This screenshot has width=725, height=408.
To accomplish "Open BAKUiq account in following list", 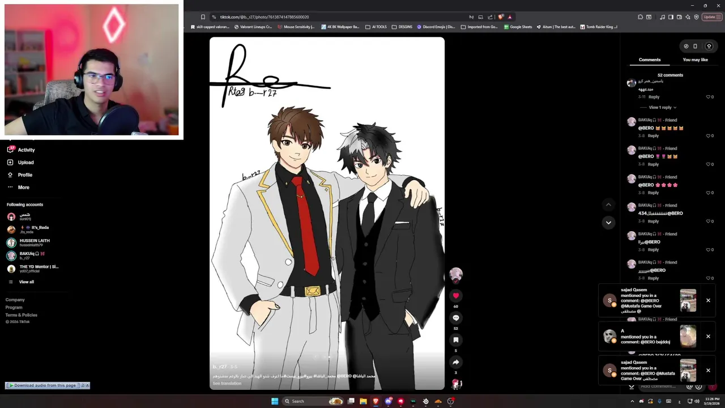I will coord(26,256).
